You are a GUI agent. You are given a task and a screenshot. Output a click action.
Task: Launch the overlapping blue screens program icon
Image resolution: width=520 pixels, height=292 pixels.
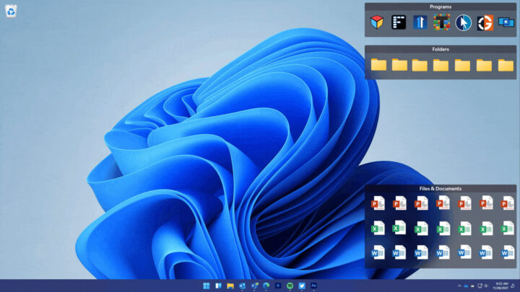point(506,22)
